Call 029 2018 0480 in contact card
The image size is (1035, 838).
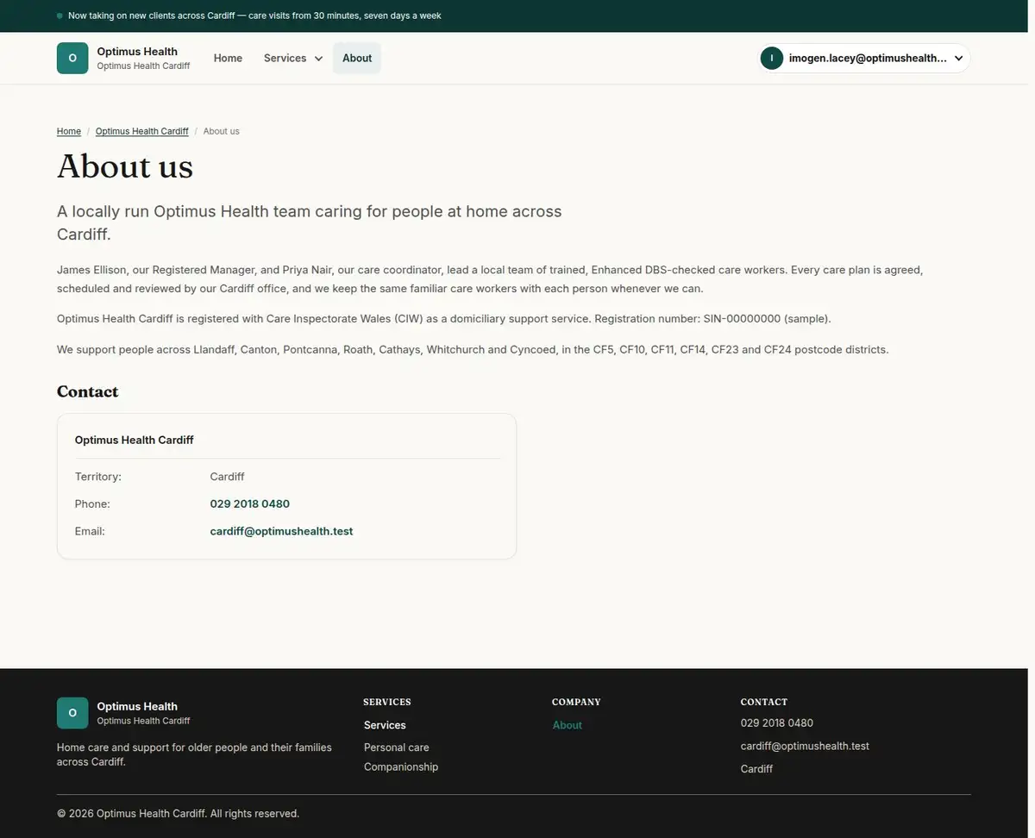(250, 503)
